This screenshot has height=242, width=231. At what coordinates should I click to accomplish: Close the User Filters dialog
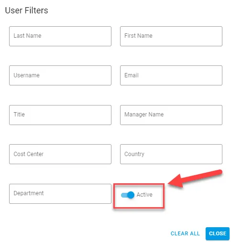coord(218,233)
